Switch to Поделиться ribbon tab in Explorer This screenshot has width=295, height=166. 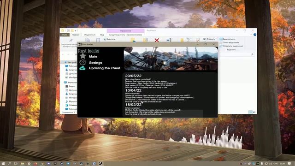90,35
